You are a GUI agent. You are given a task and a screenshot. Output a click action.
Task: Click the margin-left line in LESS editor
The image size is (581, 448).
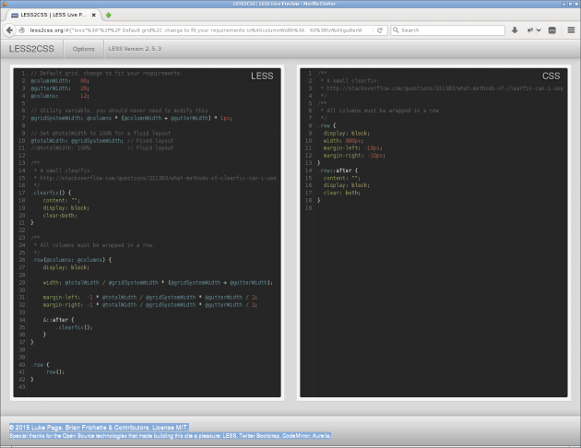coord(149,298)
